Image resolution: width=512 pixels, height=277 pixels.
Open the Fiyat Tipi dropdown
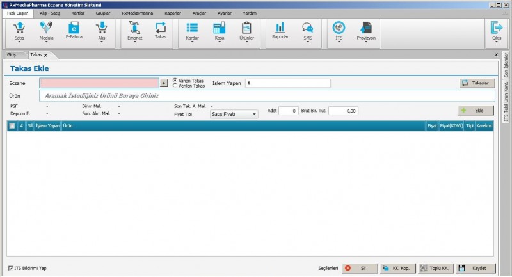[234, 114]
